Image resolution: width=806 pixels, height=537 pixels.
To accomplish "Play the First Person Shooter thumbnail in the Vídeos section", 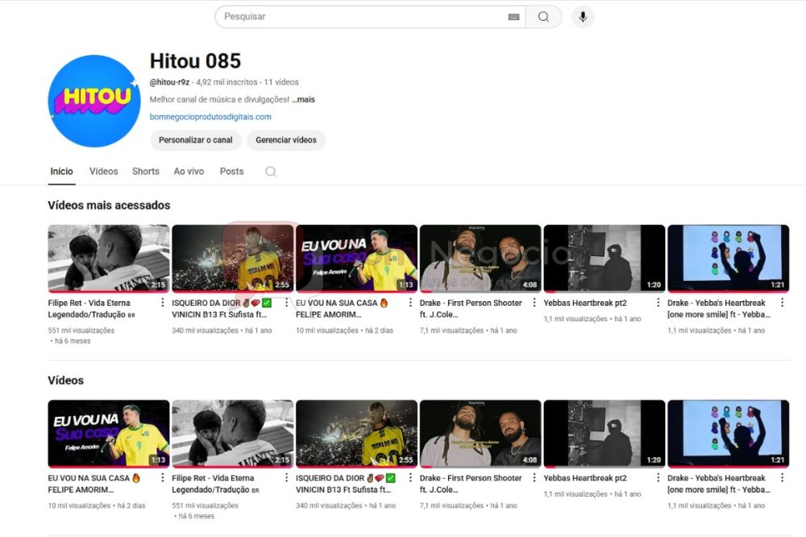I will pyautogui.click(x=480, y=434).
